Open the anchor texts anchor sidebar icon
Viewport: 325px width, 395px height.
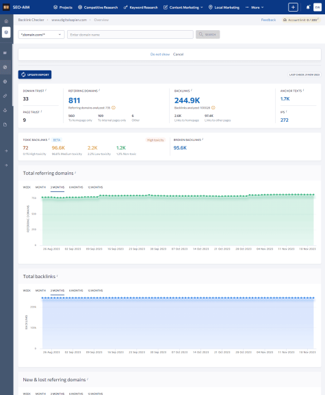[5, 110]
